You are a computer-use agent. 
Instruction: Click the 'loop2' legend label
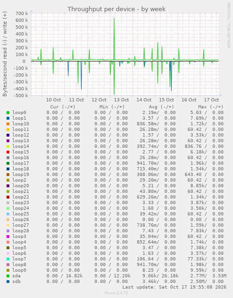[19, 180]
